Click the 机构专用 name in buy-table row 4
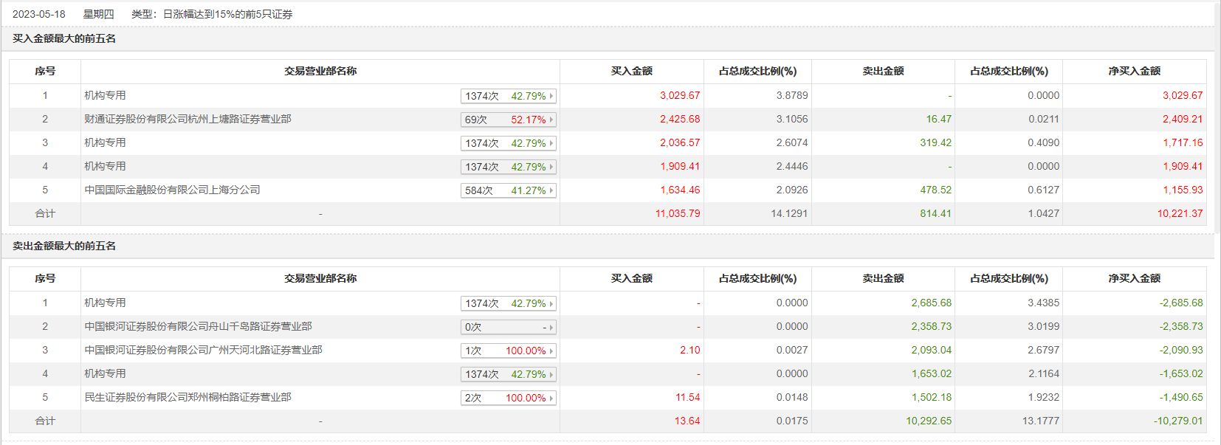The image size is (1221, 445). coord(105,166)
